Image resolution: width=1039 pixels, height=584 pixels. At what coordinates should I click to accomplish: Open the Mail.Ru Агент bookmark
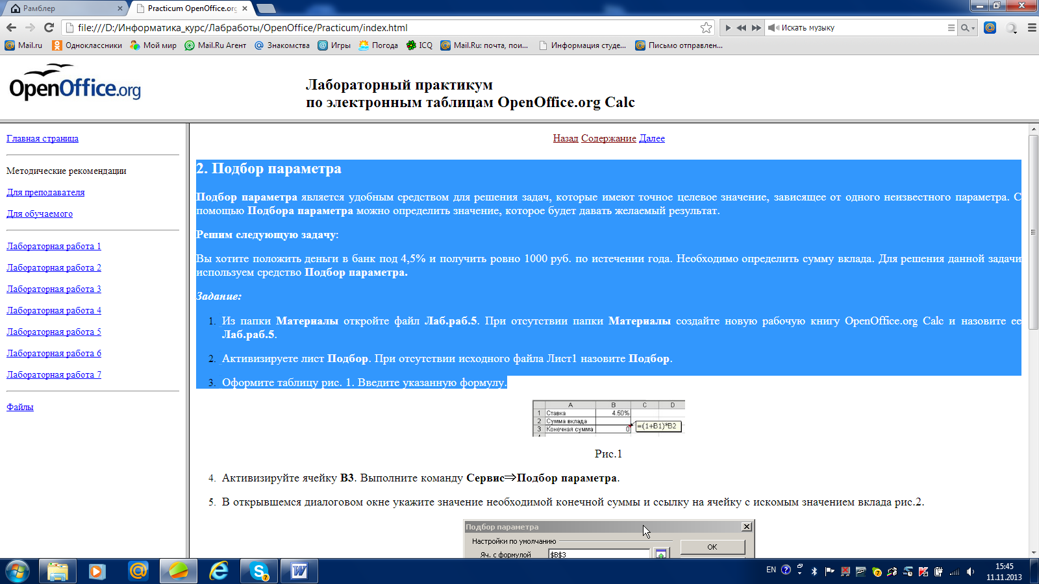[216, 45]
